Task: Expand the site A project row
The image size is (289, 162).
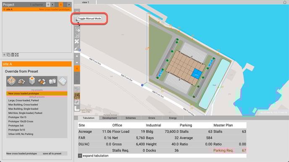Action: [x=4, y=9]
